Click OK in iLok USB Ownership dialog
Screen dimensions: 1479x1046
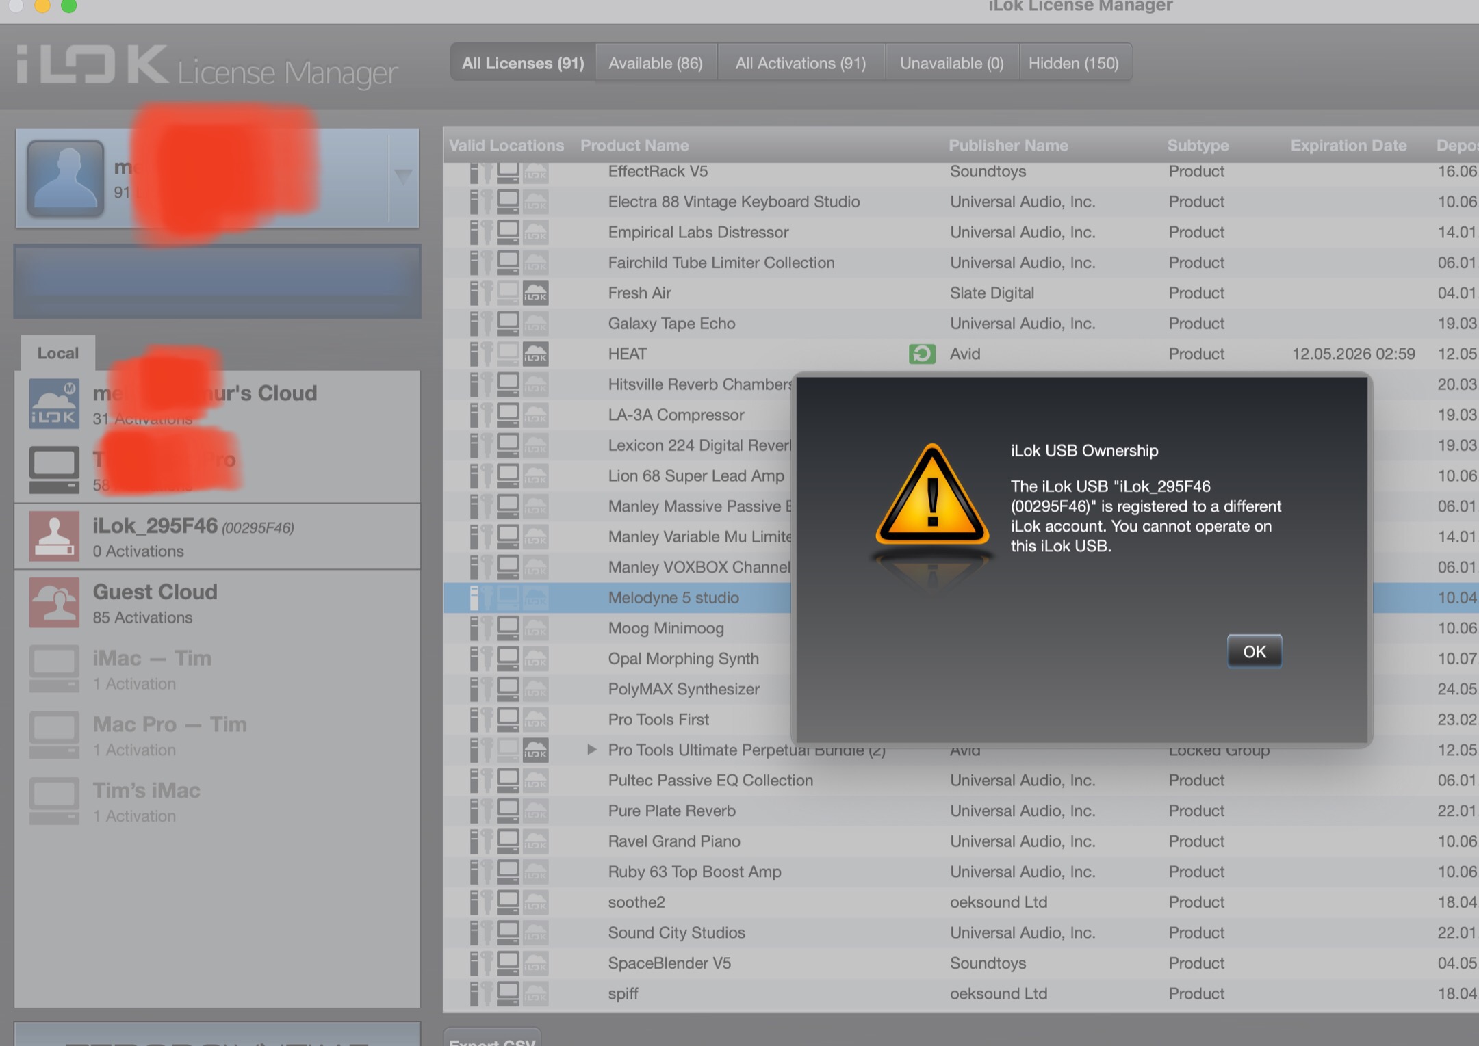tap(1254, 651)
